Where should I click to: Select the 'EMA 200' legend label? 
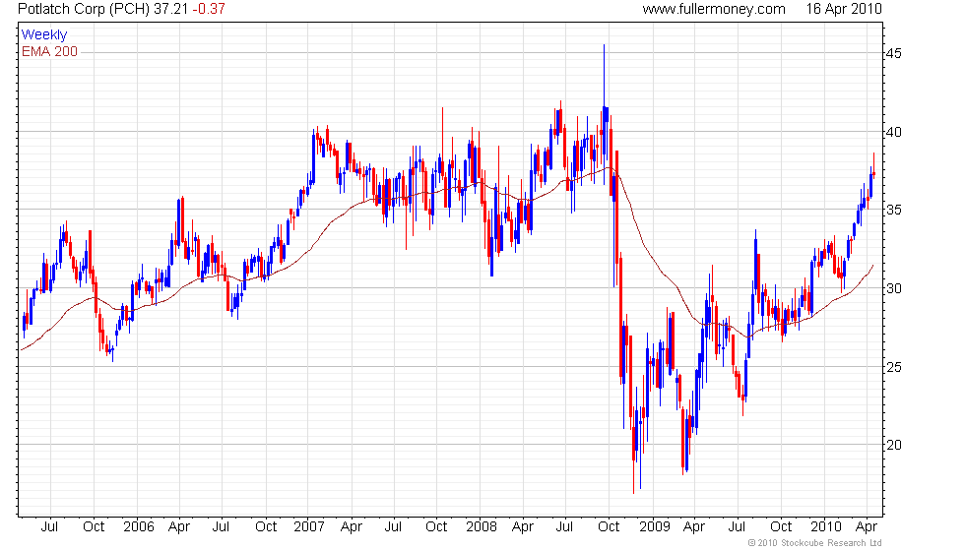50,51
